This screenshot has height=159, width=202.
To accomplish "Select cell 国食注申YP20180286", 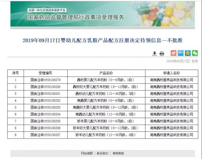I will coord(45,128).
